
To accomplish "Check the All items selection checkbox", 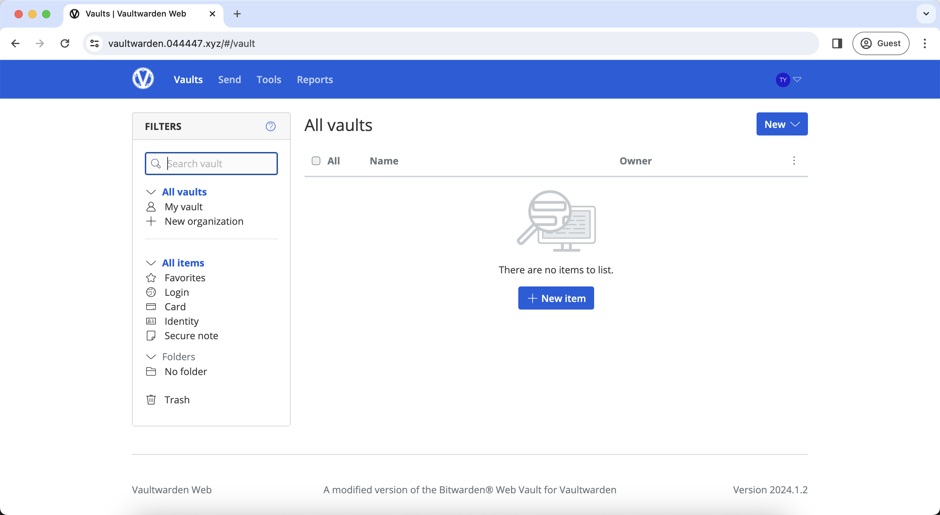I will point(316,161).
